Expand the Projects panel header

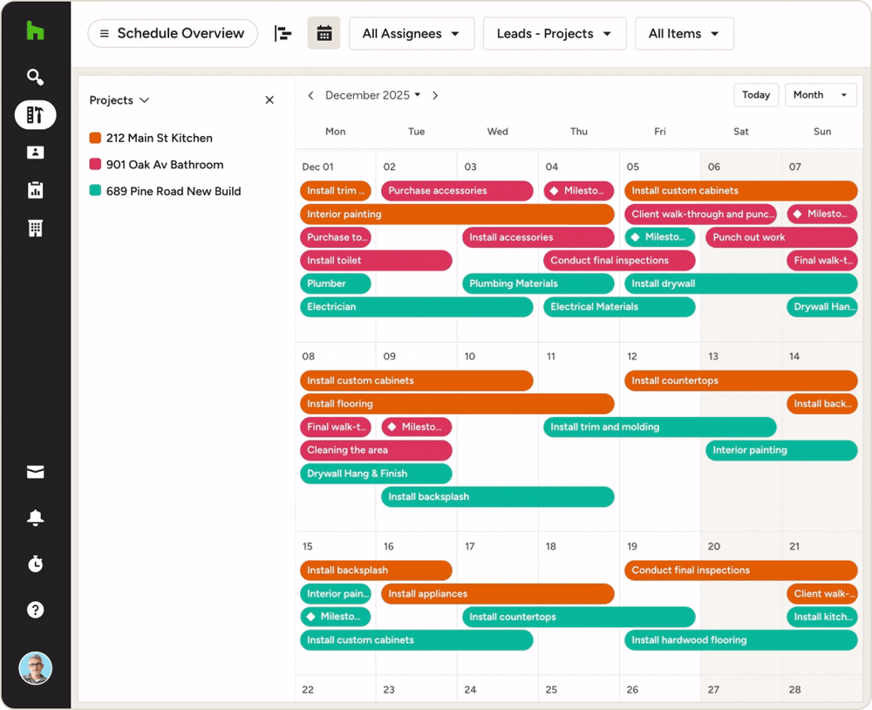coord(119,100)
